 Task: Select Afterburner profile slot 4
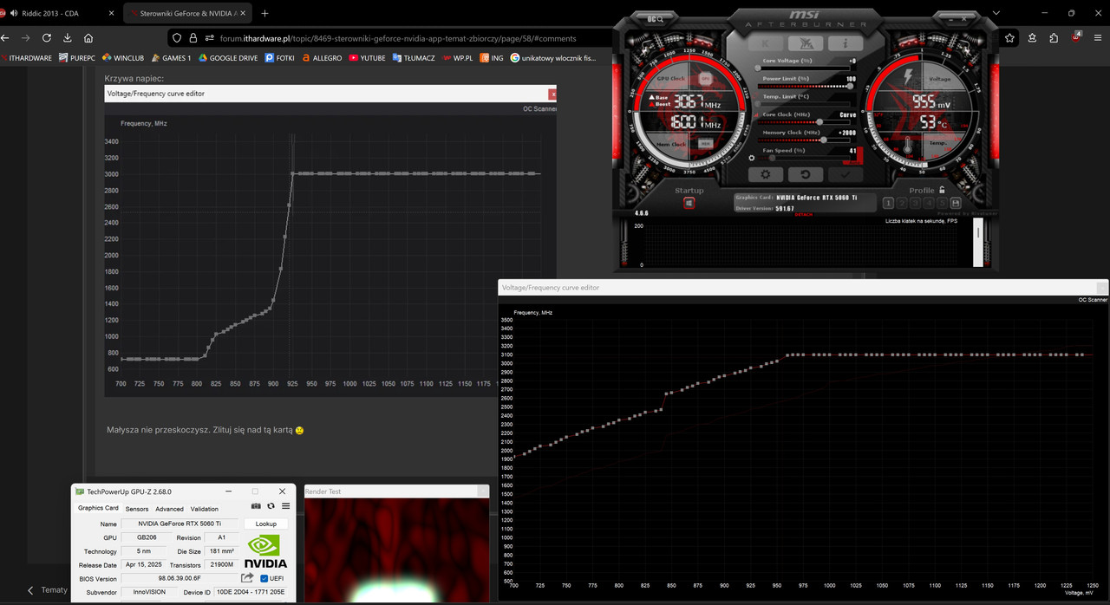coord(929,204)
